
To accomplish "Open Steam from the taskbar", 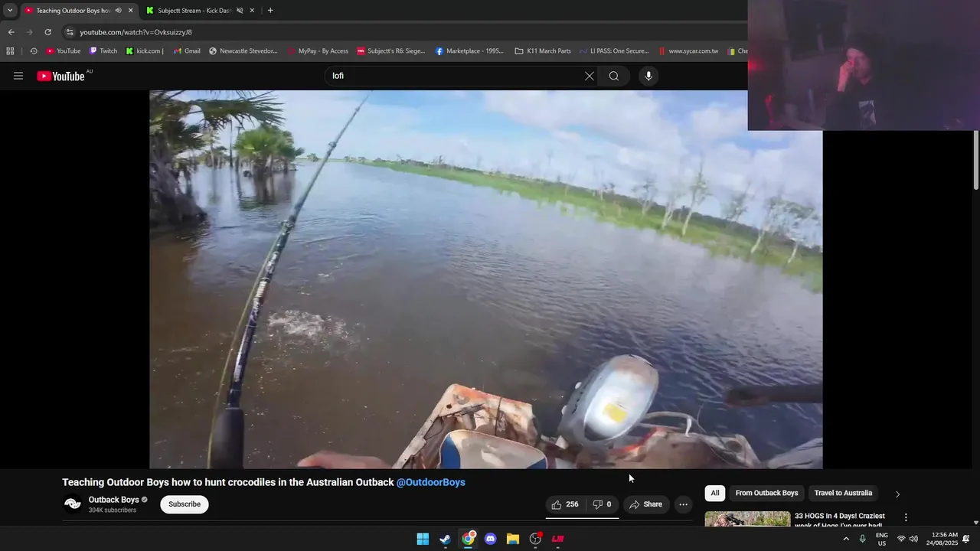I will (445, 539).
